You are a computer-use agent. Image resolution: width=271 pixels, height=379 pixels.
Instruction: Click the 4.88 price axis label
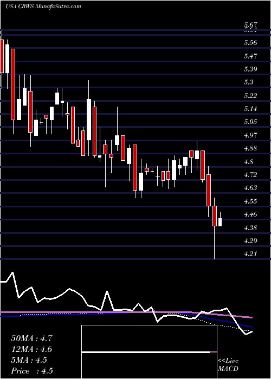pyautogui.click(x=251, y=148)
